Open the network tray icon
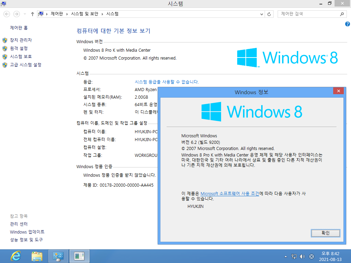Screen dimensions: 351x263 click(294, 256)
